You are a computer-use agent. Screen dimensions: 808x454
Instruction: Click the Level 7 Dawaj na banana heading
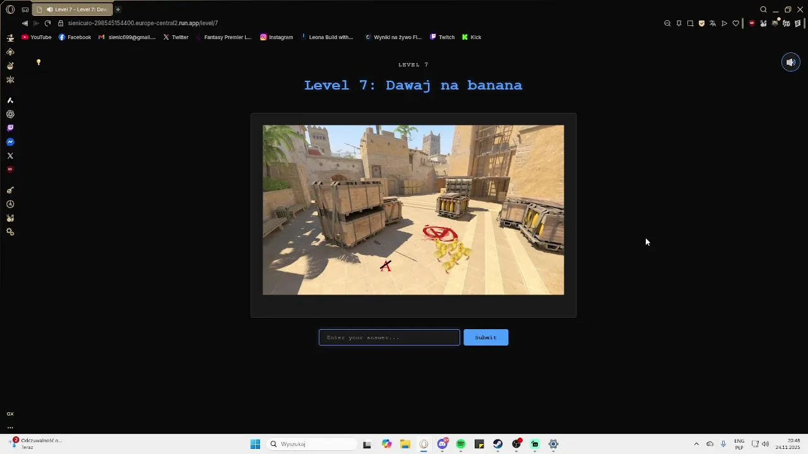(413, 85)
